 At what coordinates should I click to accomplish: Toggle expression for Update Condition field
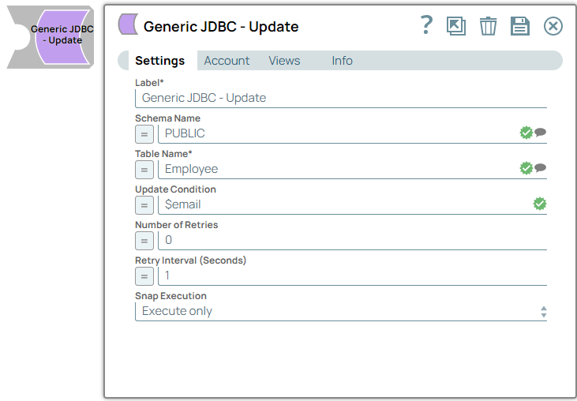[x=144, y=204]
